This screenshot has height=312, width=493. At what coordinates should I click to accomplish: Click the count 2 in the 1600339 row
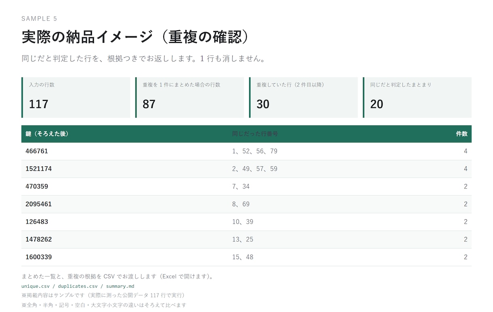pos(466,257)
